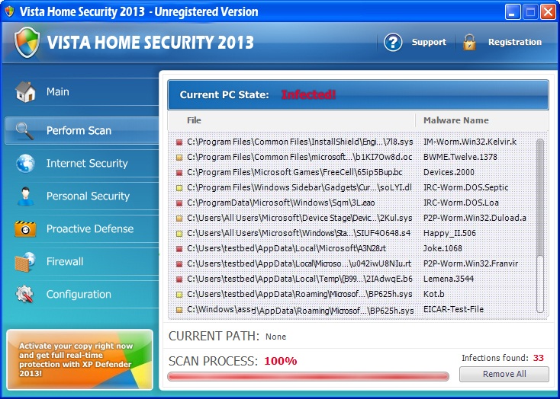Click the Infected! status text
This screenshot has height=399, width=560.
pos(308,95)
